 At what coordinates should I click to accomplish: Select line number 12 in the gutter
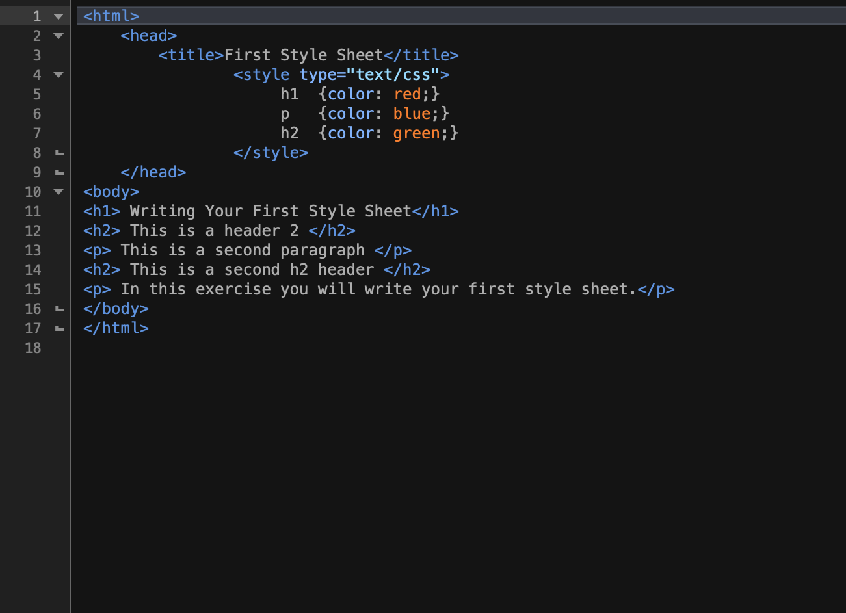click(x=33, y=231)
